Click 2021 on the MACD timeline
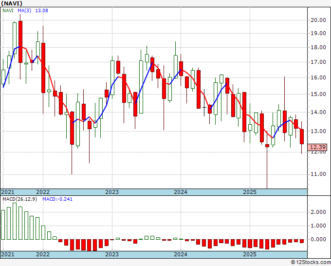Image resolution: width=331 pixels, height=266 pixels. tap(8, 254)
